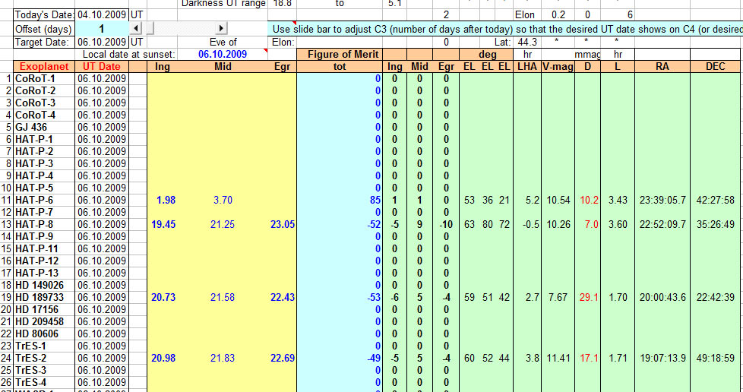Select HAT-P-6 V-mag value 10.54
Screen dimensions: 743x392
pyautogui.click(x=558, y=200)
